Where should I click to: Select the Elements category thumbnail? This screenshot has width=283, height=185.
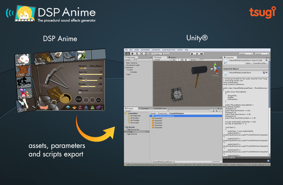[x=25, y=93]
